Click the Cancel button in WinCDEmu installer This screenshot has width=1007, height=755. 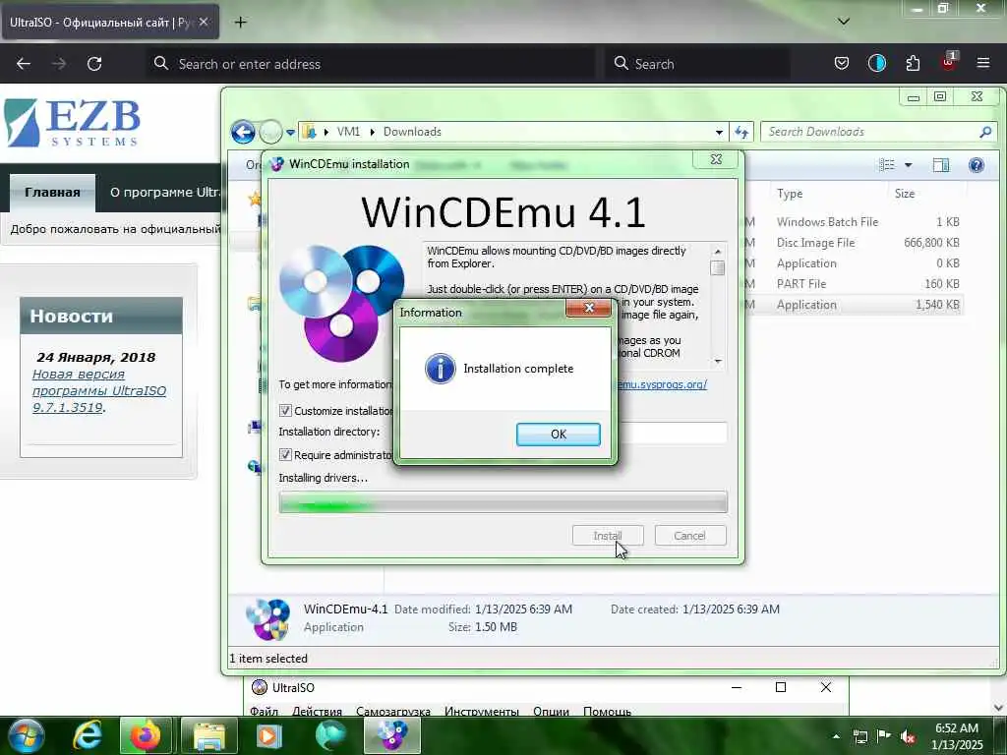point(690,536)
